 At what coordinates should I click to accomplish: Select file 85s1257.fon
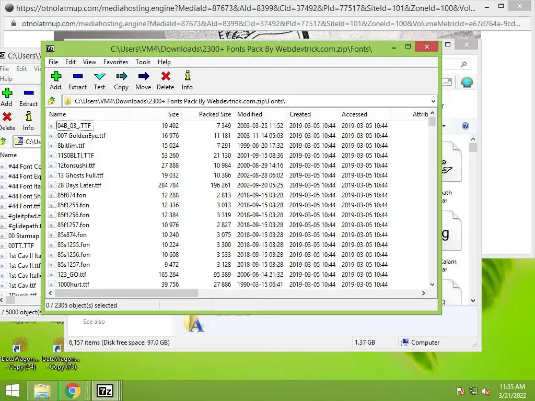(73, 264)
